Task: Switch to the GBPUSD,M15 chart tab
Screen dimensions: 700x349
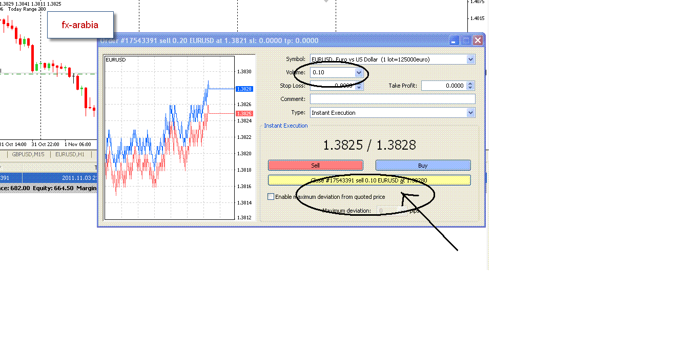Action: point(28,154)
